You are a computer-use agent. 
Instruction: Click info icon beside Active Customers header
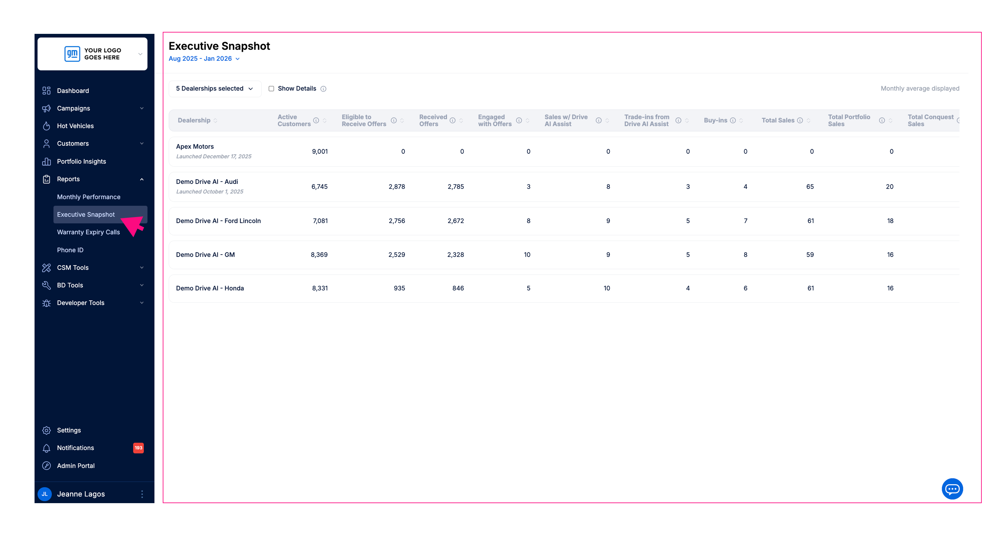click(x=316, y=120)
